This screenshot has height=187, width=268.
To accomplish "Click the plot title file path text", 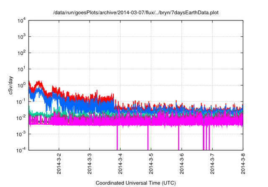I will click(x=136, y=13).
